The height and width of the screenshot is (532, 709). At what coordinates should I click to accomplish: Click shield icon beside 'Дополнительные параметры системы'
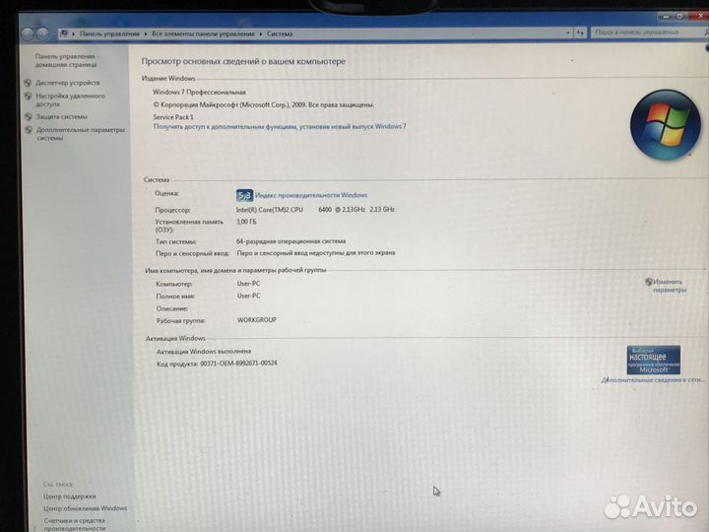point(29,130)
